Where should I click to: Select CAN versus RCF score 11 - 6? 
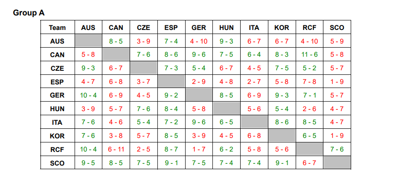[x=309, y=54]
